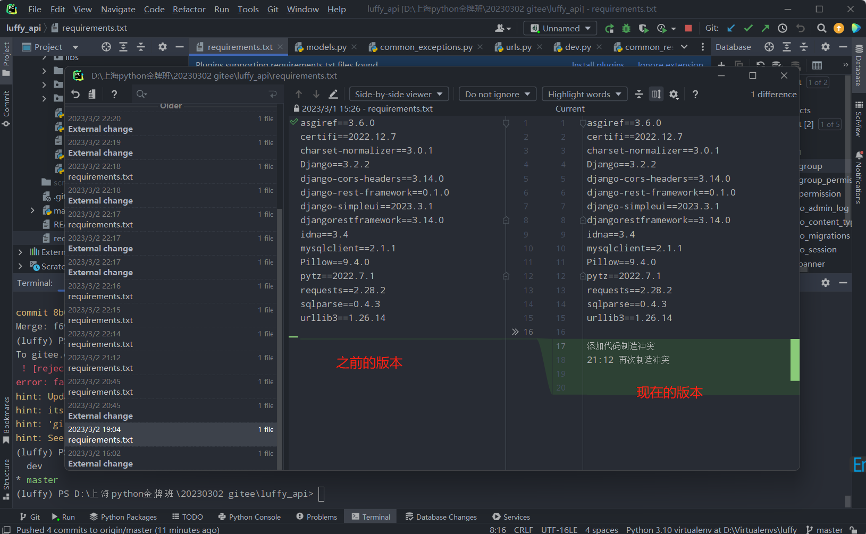866x534 pixels.
Task: Click Git commit checkmark icon
Action: [749, 28]
